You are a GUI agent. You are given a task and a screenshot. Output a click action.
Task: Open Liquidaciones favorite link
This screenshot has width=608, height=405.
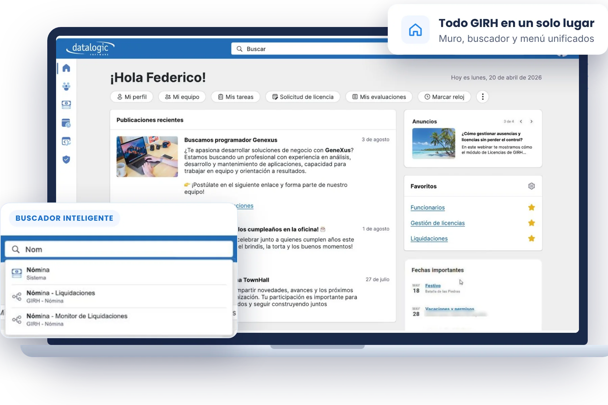click(x=429, y=239)
